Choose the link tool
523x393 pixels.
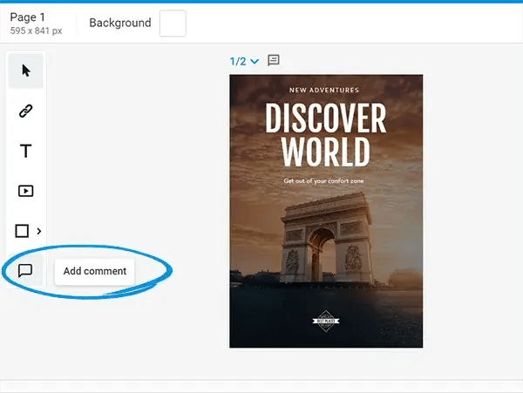(x=25, y=111)
